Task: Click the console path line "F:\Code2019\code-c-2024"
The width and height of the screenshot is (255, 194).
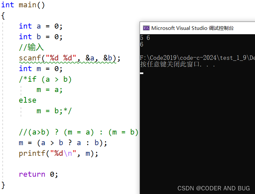Action: 197,58
